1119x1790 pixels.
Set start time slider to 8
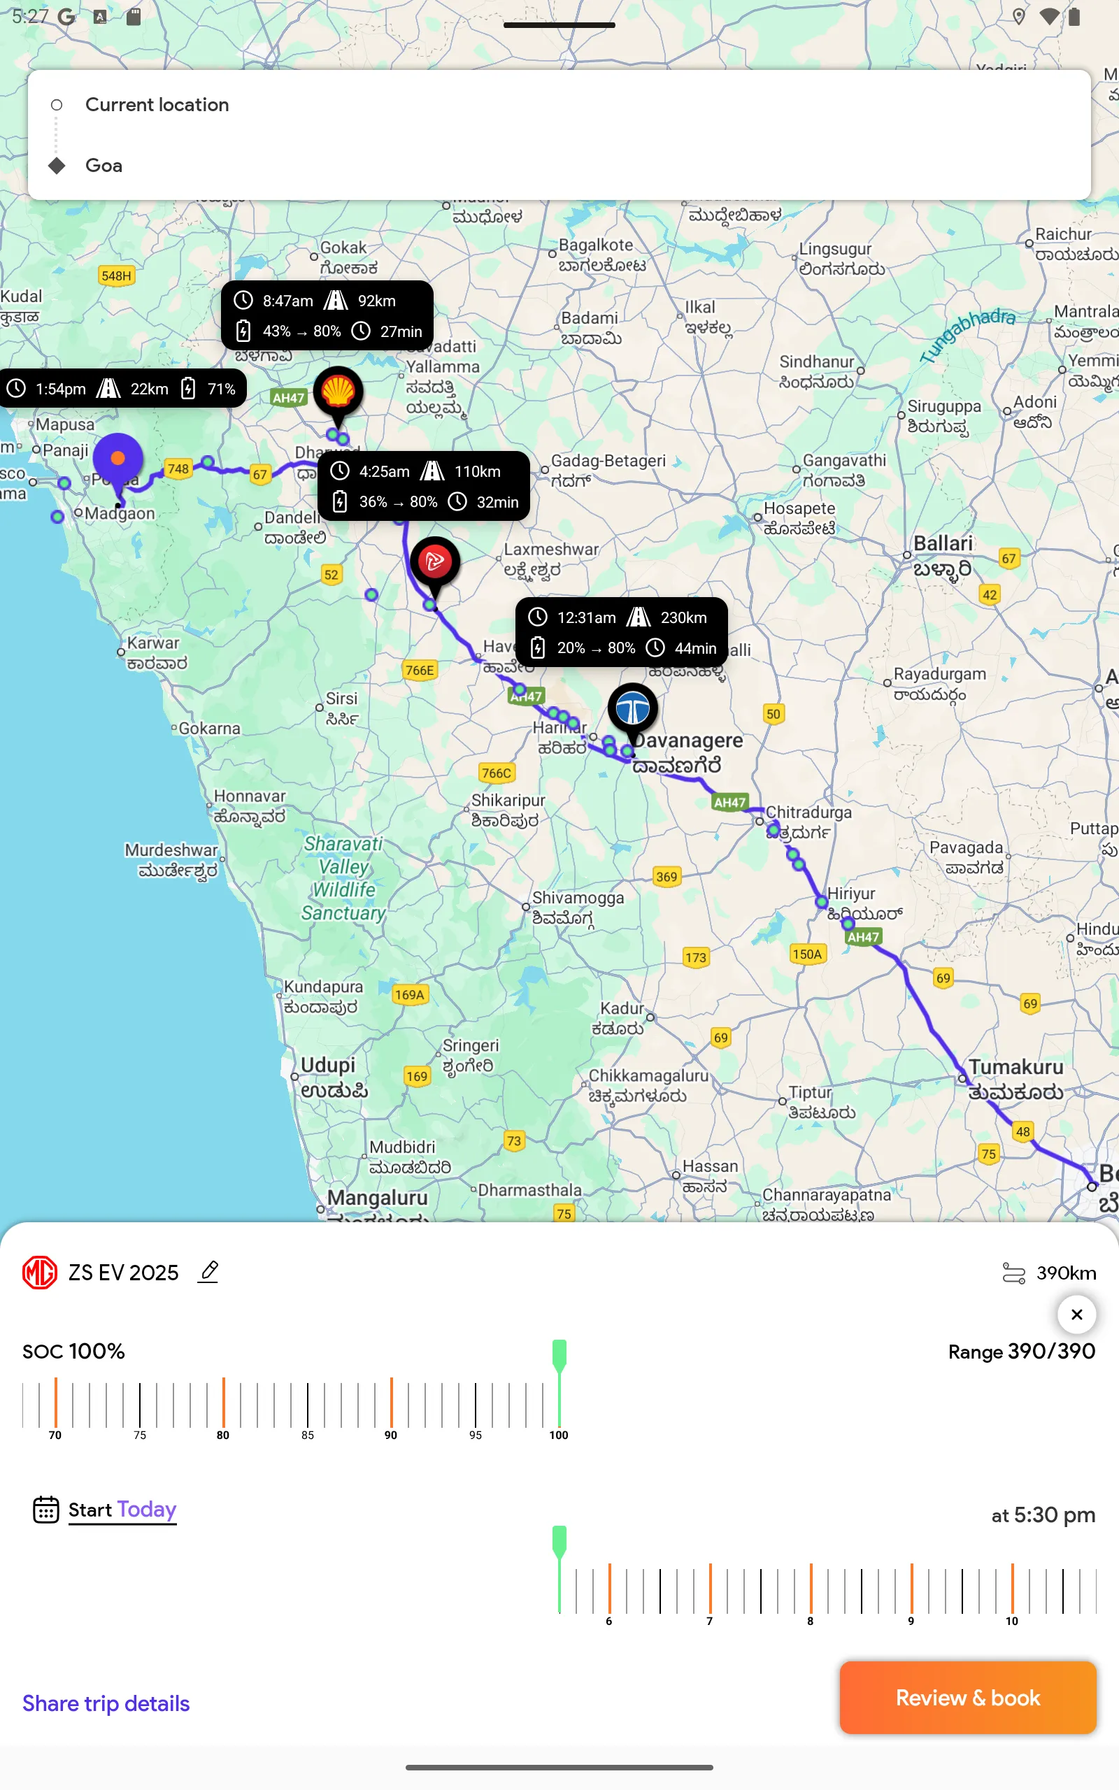(x=811, y=1589)
